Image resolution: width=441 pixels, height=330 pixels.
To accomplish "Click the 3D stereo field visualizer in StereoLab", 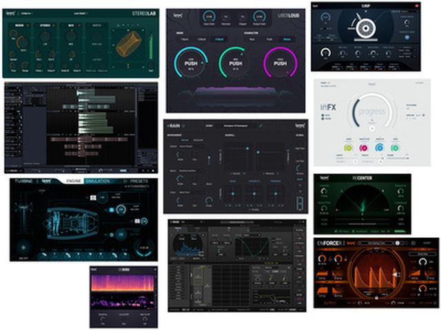I will coord(129,43).
